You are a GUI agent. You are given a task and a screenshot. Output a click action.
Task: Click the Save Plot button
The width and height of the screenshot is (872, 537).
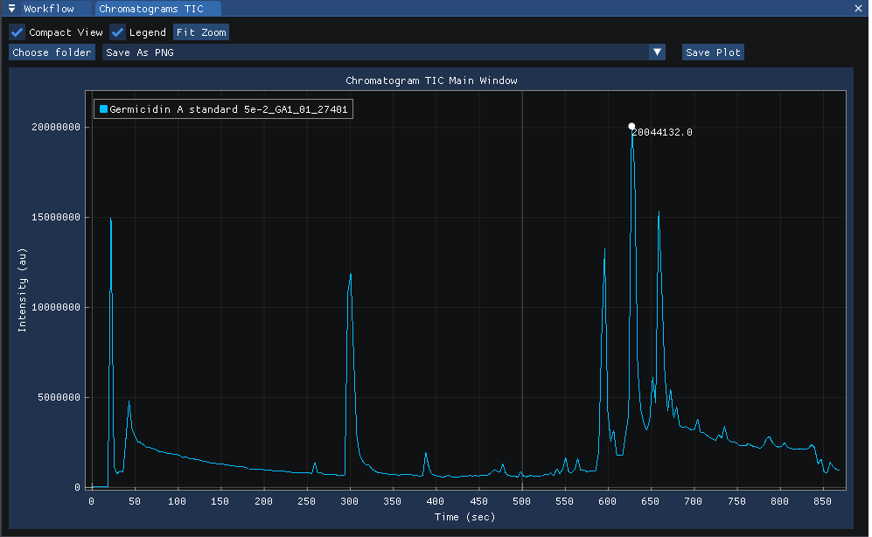pos(713,52)
